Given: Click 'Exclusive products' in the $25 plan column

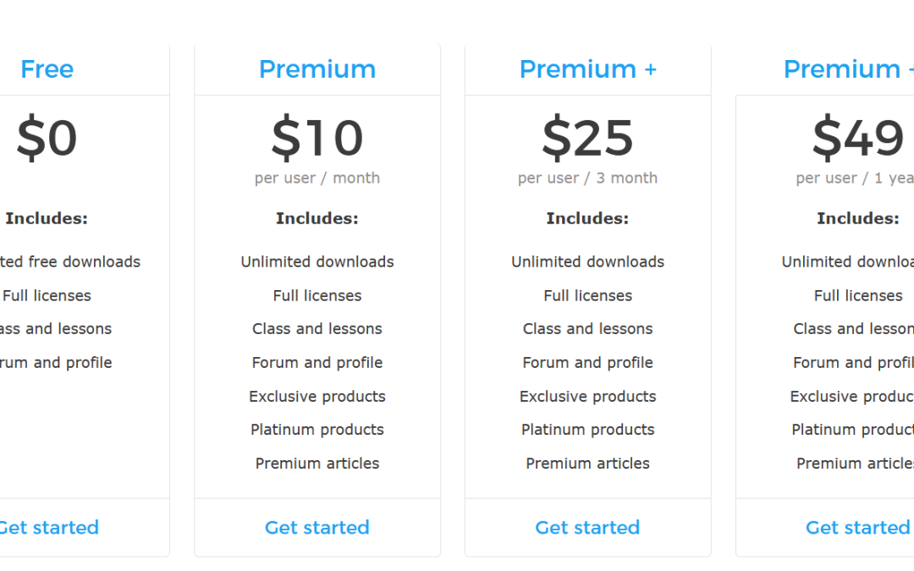Looking at the screenshot, I should pyautogui.click(x=587, y=396).
